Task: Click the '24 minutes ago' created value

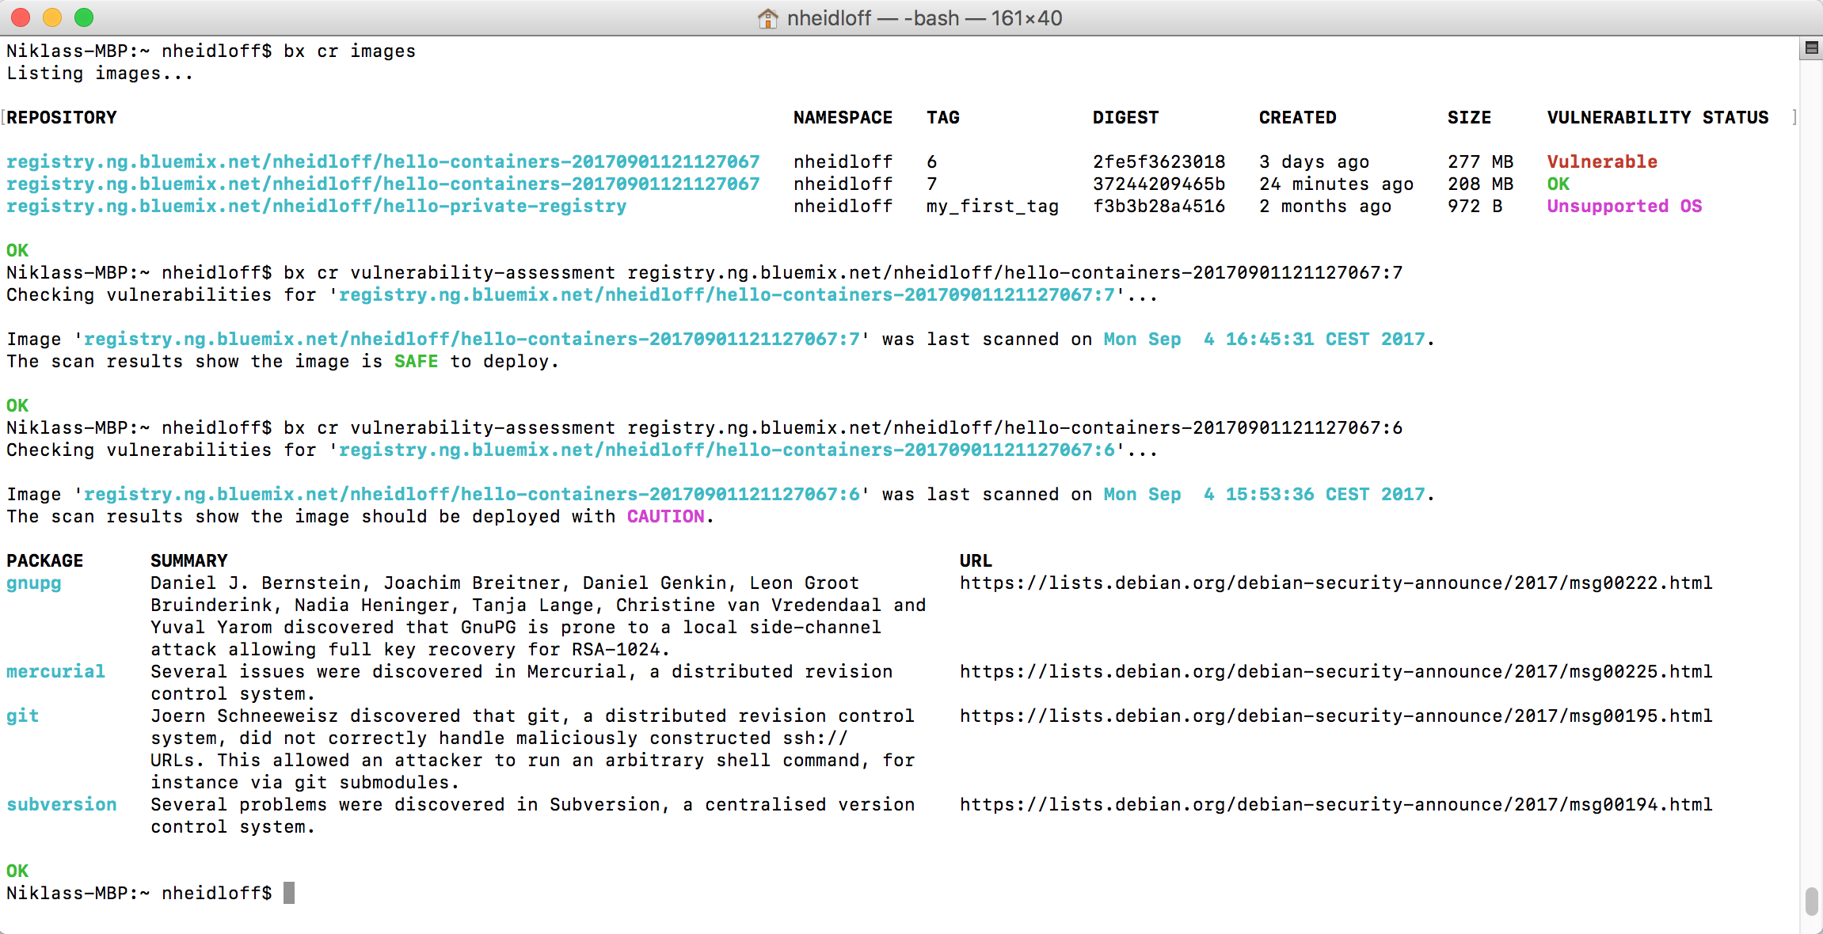Action: (1336, 184)
